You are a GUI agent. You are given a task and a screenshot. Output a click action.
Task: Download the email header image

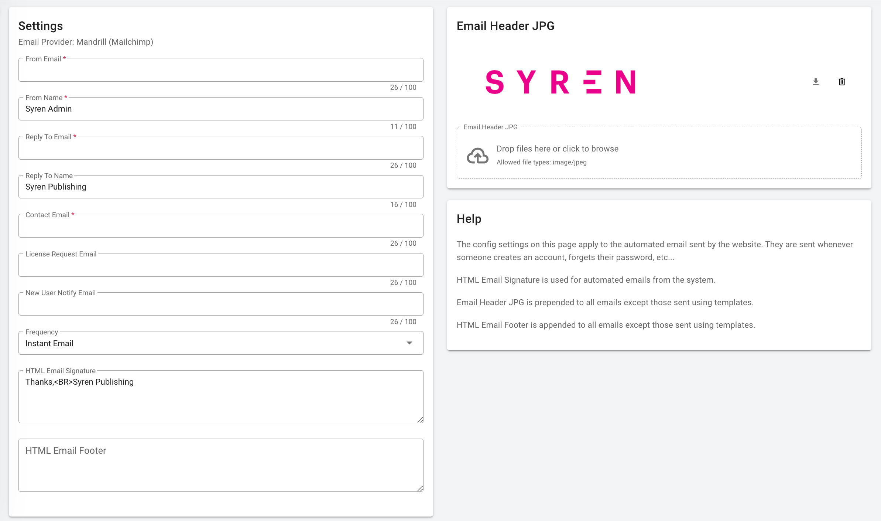coord(816,82)
